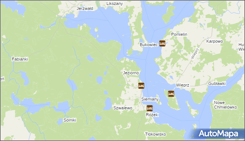Select the Bukowiec place label

pos(149,45)
